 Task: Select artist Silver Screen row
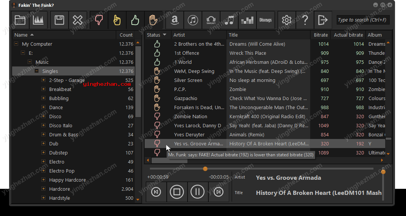tap(188, 80)
